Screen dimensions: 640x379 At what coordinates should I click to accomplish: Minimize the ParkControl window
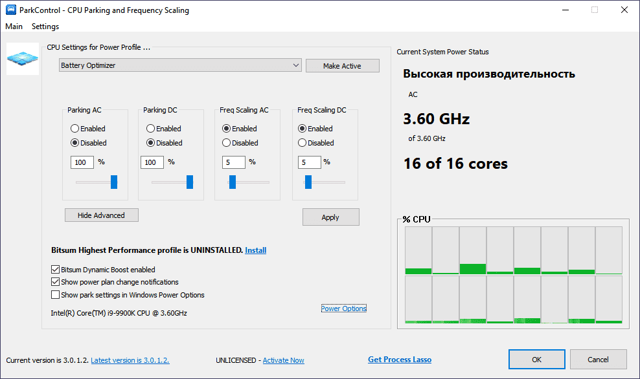[x=566, y=10]
